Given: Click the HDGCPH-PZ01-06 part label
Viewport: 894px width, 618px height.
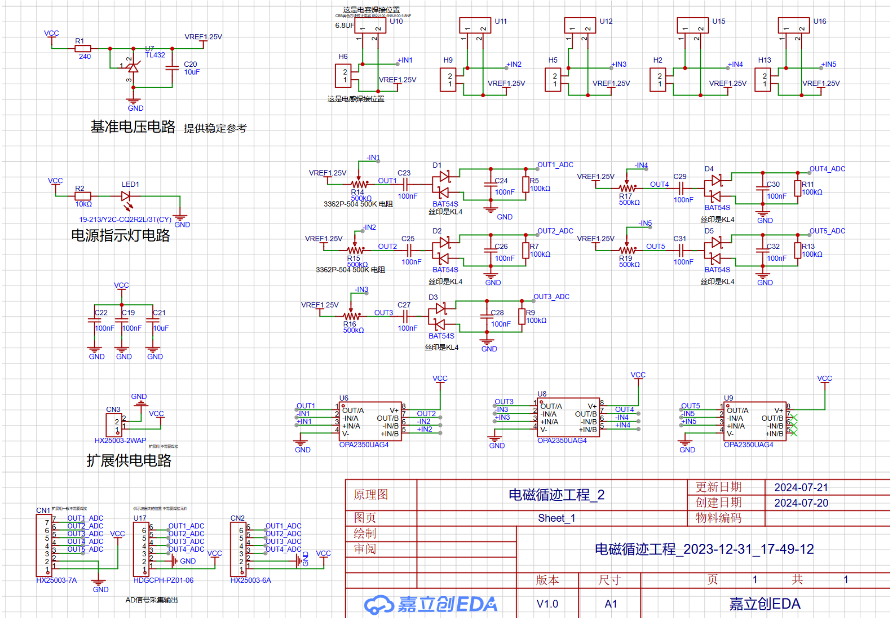Looking at the screenshot, I should coord(164,581).
